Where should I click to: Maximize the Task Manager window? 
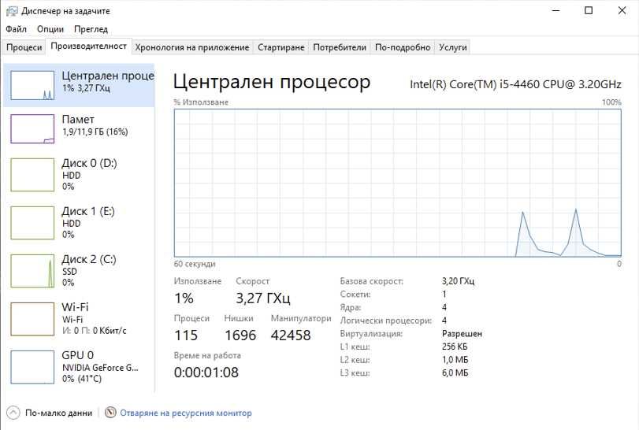[589, 10]
